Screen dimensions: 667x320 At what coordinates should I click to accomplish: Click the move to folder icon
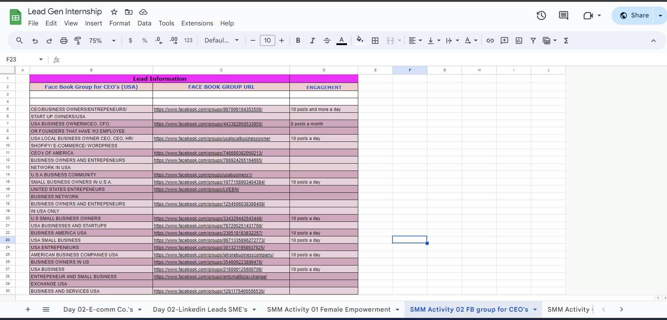pyautogui.click(x=129, y=12)
